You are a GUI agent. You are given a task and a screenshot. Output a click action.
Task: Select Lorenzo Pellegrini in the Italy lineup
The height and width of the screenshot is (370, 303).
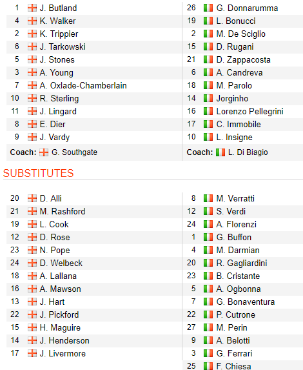[249, 111]
